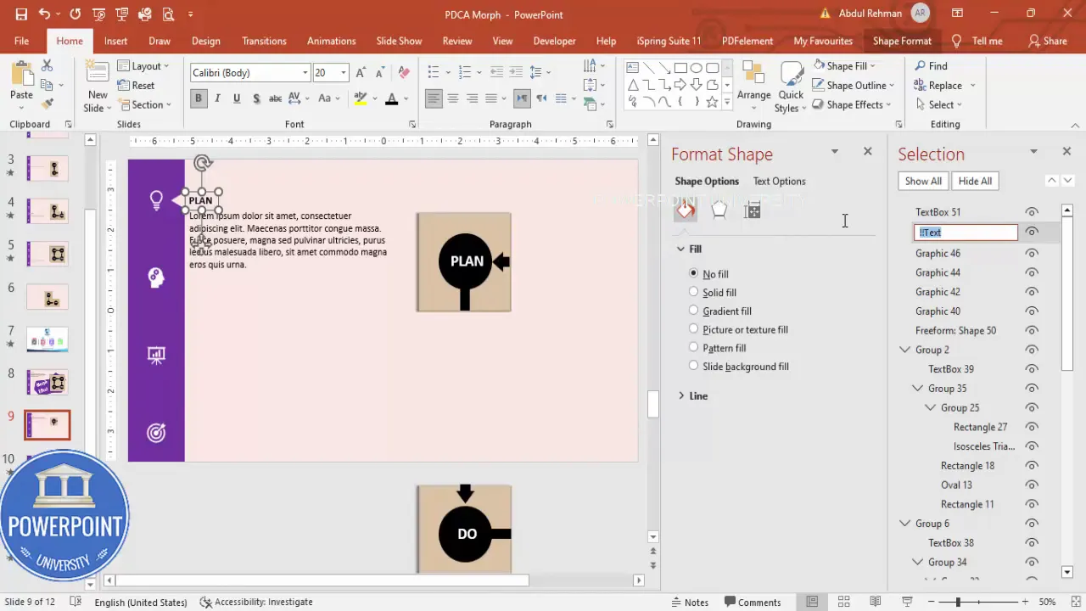Viewport: 1086px width, 611px height.
Task: Click the text highlight color swatch
Action: coord(360,98)
